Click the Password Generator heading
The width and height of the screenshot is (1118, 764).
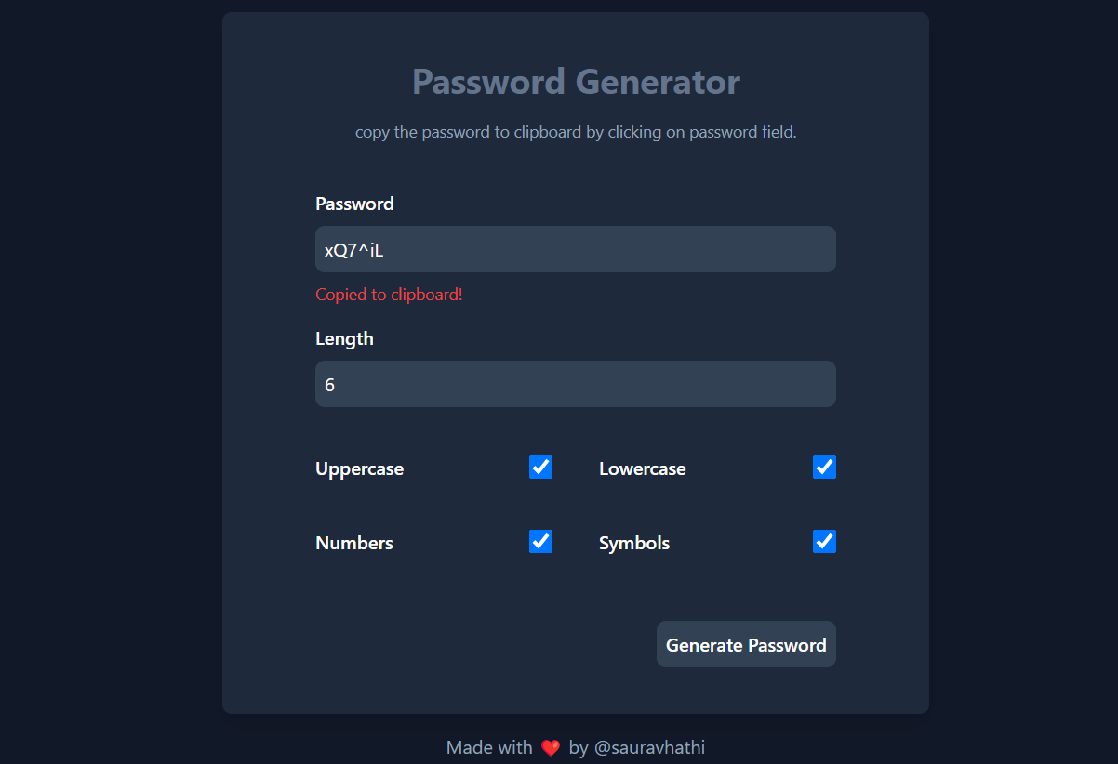(x=576, y=82)
